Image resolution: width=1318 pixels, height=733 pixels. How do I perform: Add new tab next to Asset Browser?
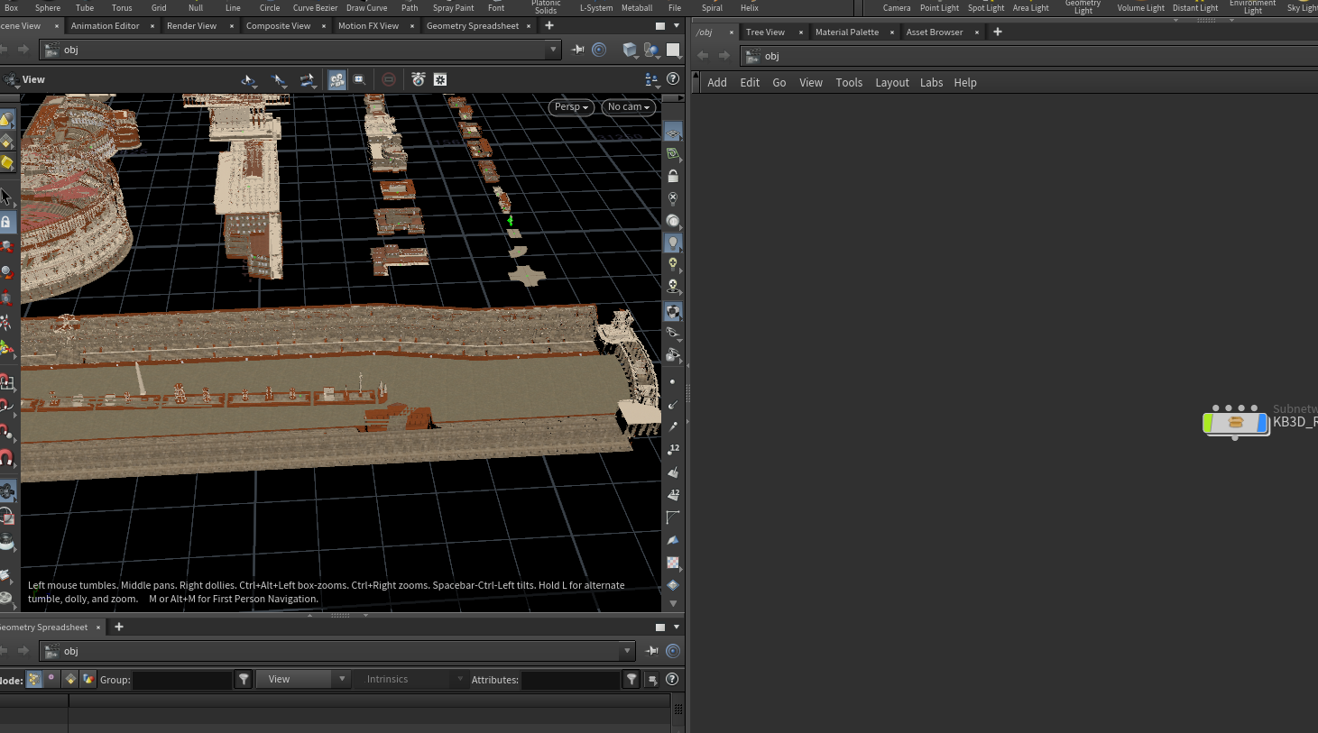point(998,32)
